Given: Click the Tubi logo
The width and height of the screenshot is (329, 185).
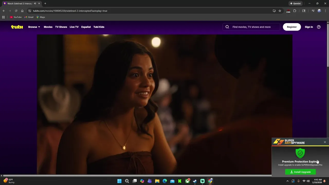Looking at the screenshot, I should (17, 27).
